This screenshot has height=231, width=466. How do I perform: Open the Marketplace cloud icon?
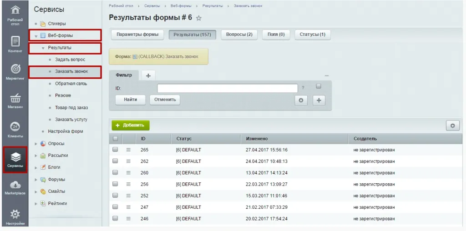(15, 184)
